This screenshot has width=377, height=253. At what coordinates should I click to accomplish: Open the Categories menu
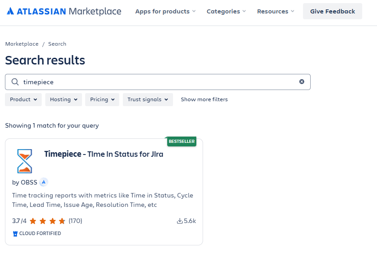pos(226,11)
